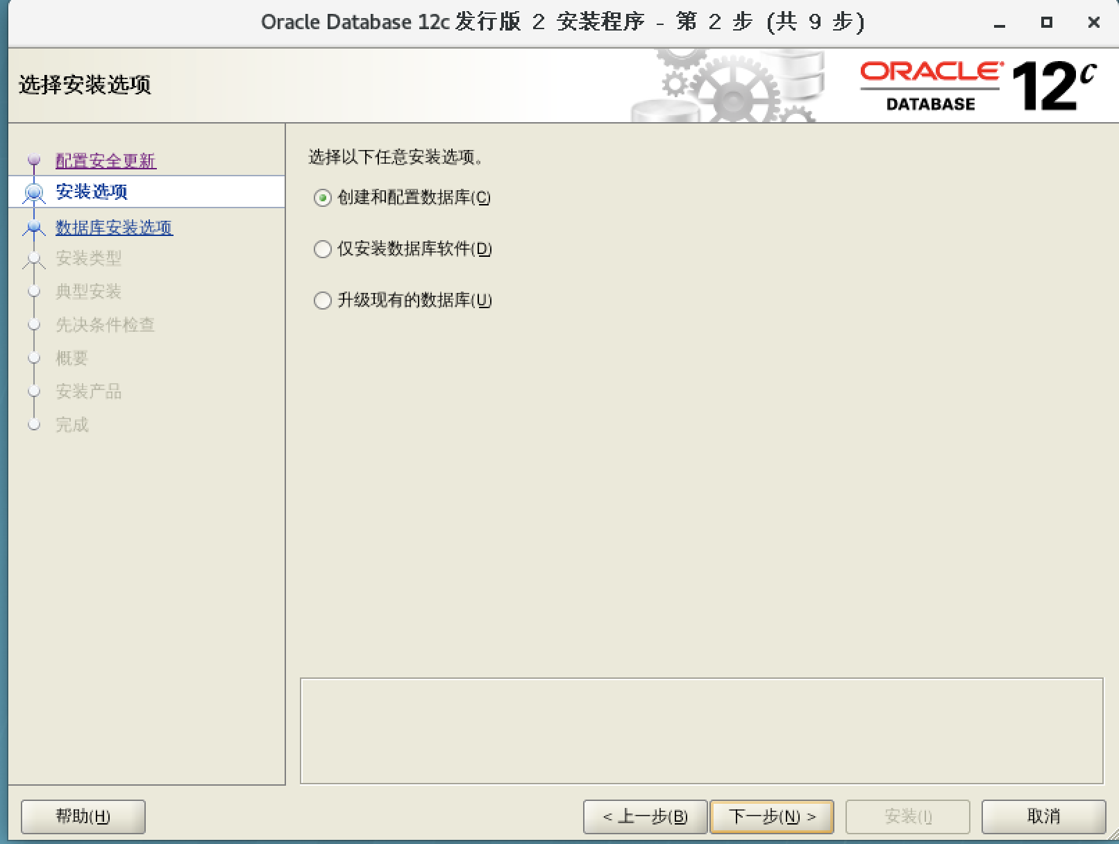The height and width of the screenshot is (844, 1119).
Task: Click the 安装选项 step node icon
Action: point(33,192)
